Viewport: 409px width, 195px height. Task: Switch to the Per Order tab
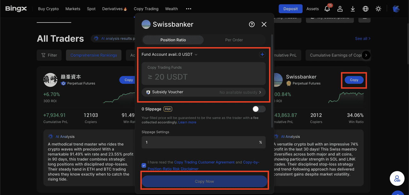click(234, 40)
